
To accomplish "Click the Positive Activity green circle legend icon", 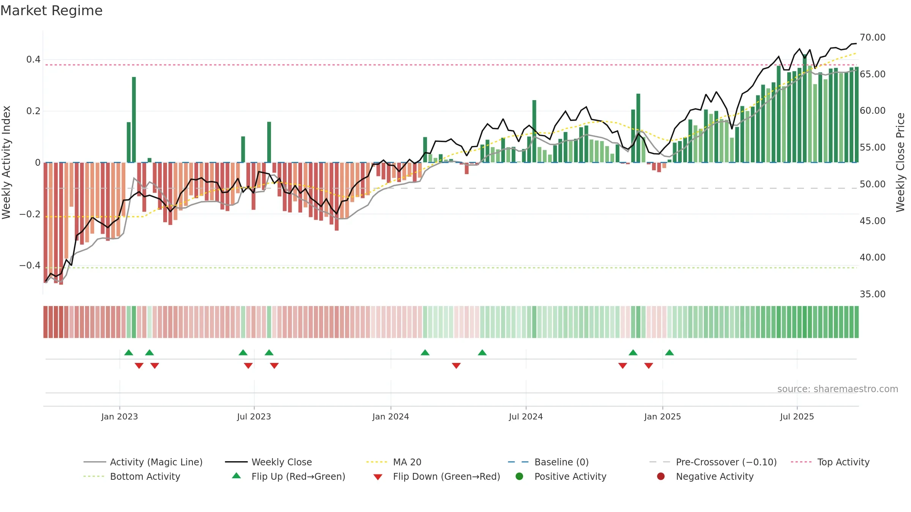I will (x=519, y=476).
